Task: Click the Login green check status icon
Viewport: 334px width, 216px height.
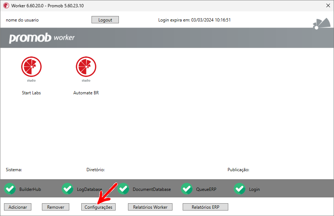Action: pos(240,189)
